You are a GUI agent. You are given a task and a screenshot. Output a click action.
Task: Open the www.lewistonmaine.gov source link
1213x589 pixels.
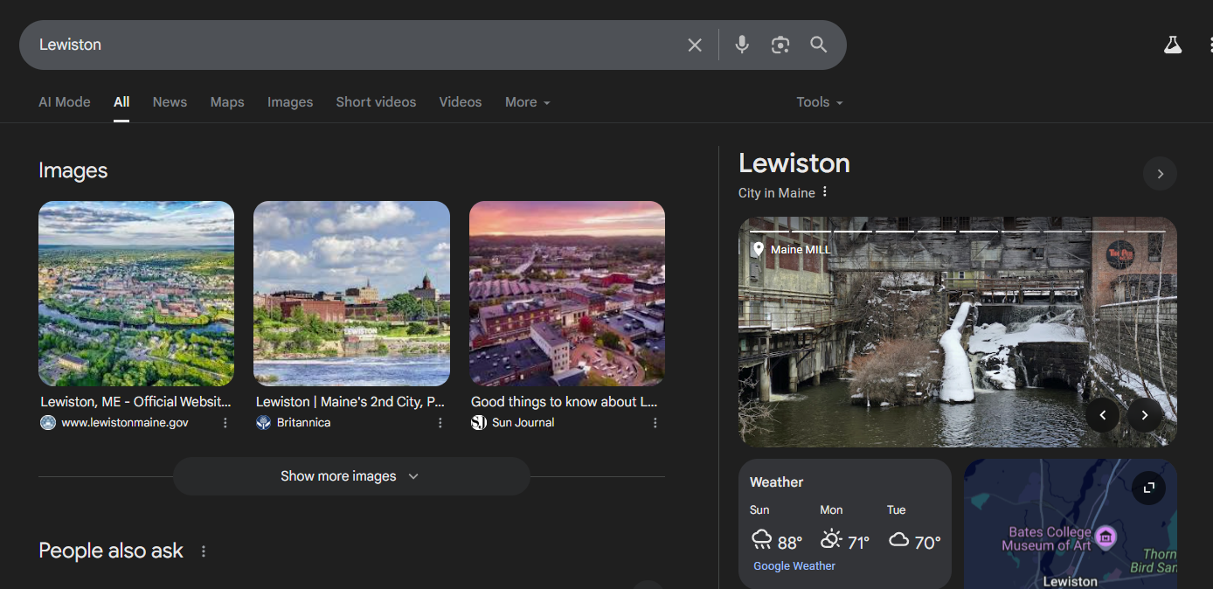pyautogui.click(x=124, y=423)
